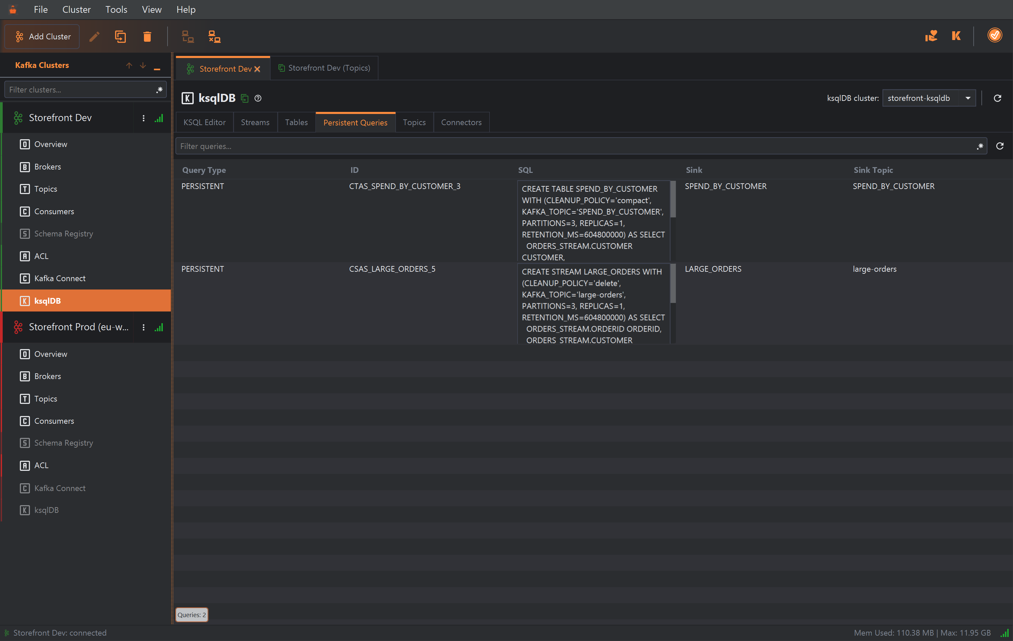Refresh ksqlDB cluster with top reload icon

pyautogui.click(x=997, y=98)
